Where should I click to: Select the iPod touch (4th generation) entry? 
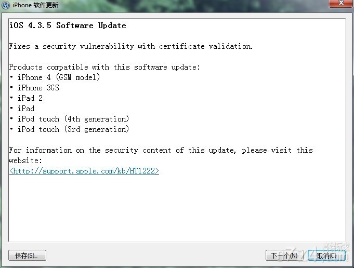pyautogui.click(x=73, y=119)
